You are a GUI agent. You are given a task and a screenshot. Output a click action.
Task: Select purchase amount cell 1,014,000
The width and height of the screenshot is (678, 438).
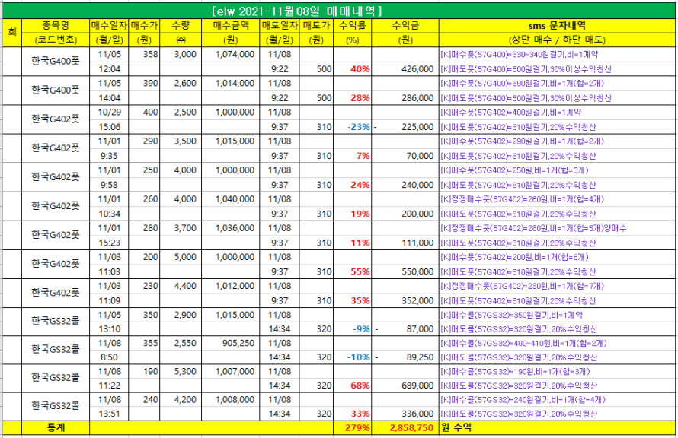pos(231,84)
